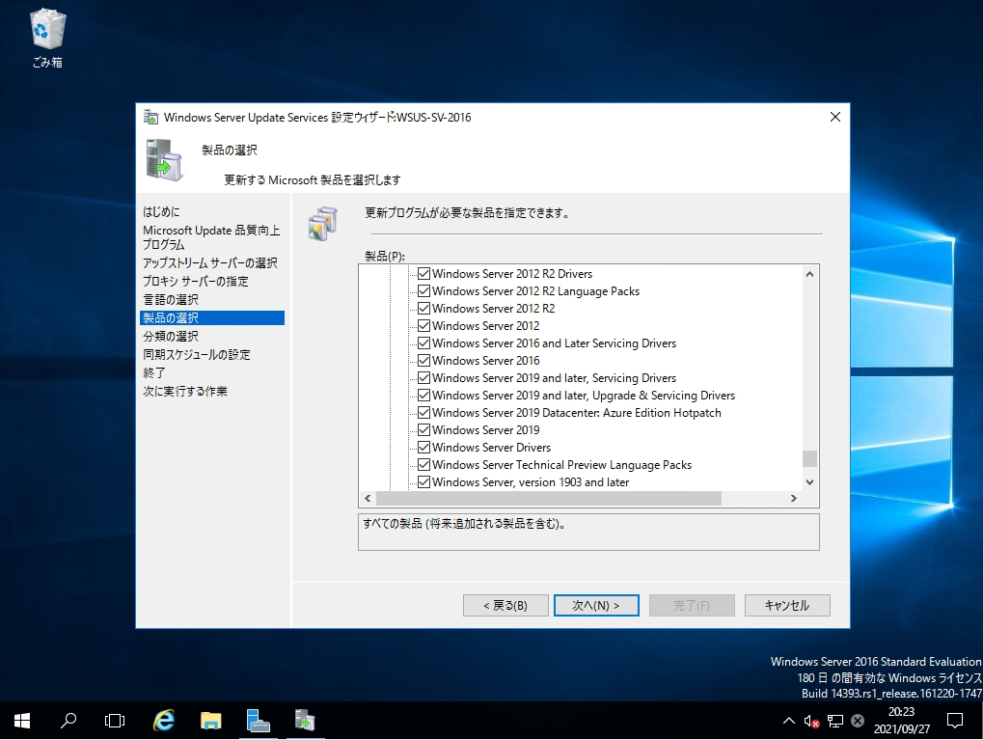This screenshot has height=740, width=983.
Task: Uncheck Windows Server 2012 R2 Drivers
Action: point(423,273)
